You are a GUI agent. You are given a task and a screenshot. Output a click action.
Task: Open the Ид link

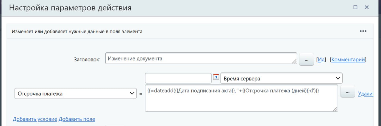pyautogui.click(x=321, y=60)
